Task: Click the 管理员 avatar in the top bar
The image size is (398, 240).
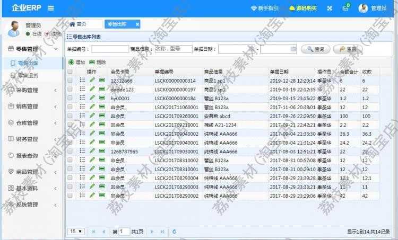Action: (363, 8)
